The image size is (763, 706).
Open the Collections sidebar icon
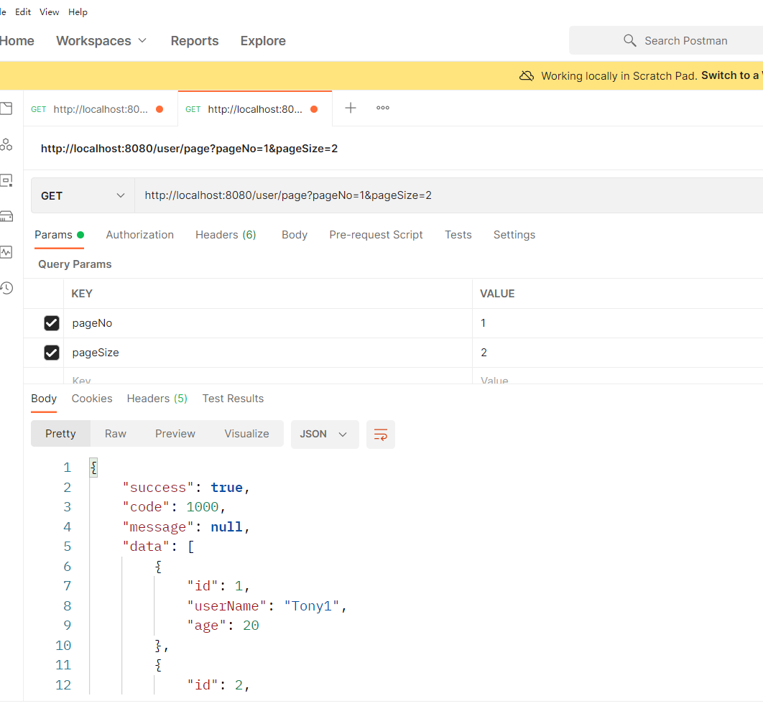(6, 108)
